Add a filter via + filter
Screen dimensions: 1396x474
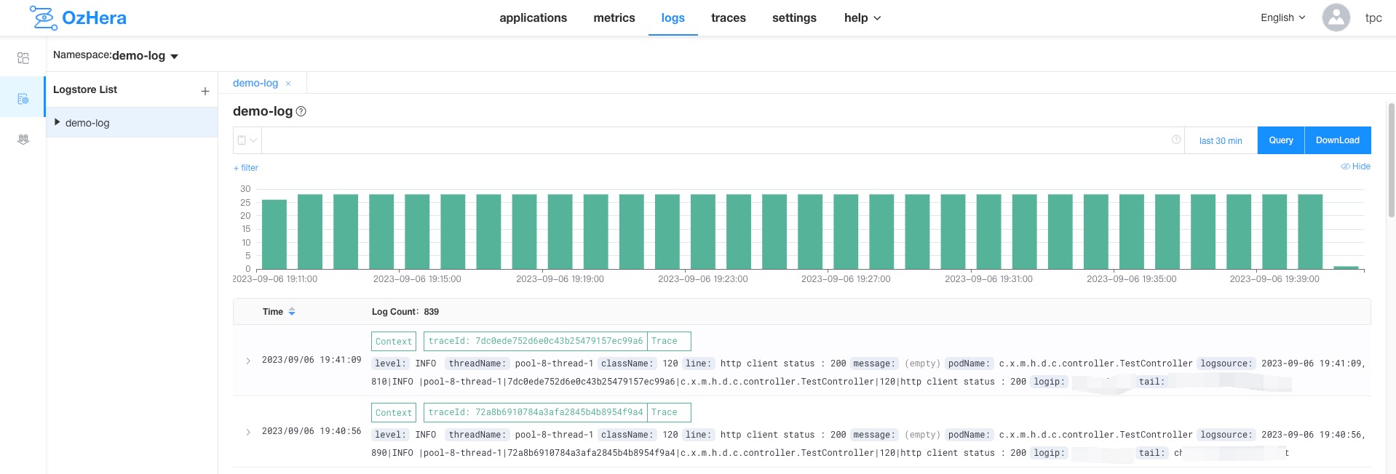(246, 168)
